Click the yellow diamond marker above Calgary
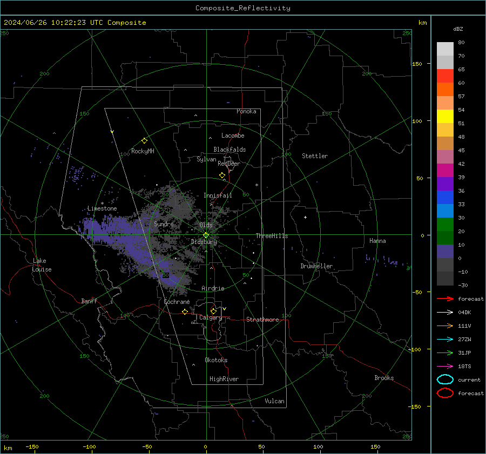 (213, 311)
